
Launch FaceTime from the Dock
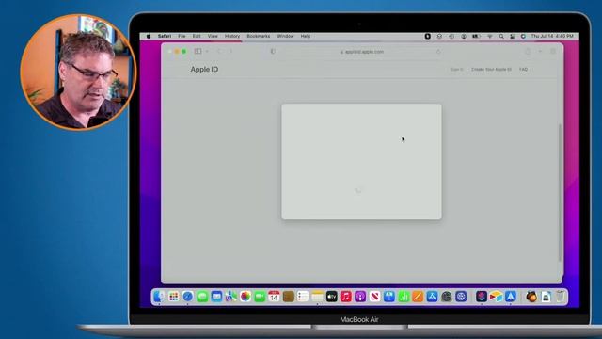[x=260, y=297]
